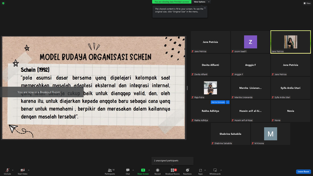Click the '2 unassigned participants' notice

[173, 161]
